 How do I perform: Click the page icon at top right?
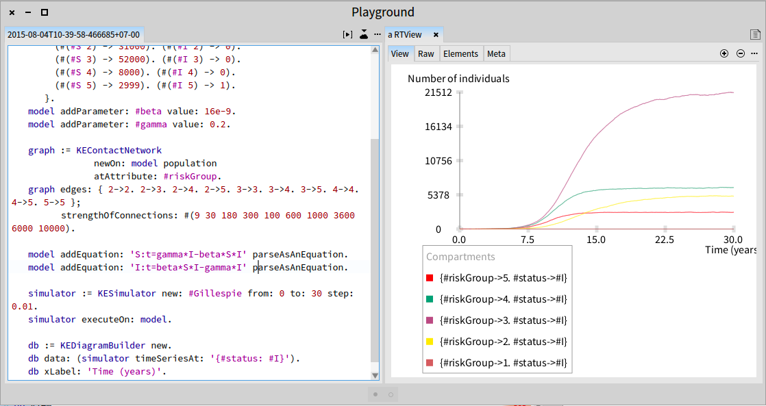[x=755, y=35]
